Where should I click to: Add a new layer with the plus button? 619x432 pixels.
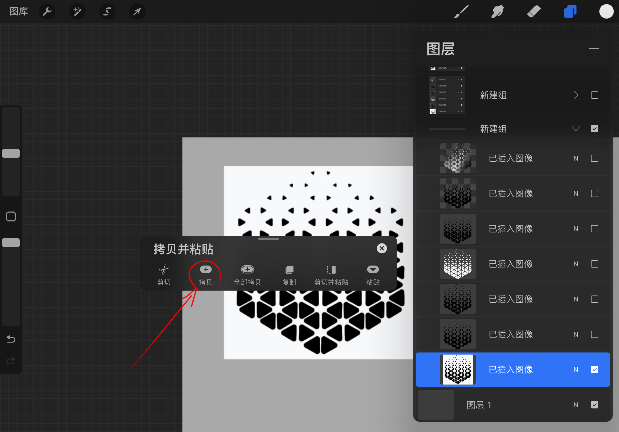[x=594, y=49]
